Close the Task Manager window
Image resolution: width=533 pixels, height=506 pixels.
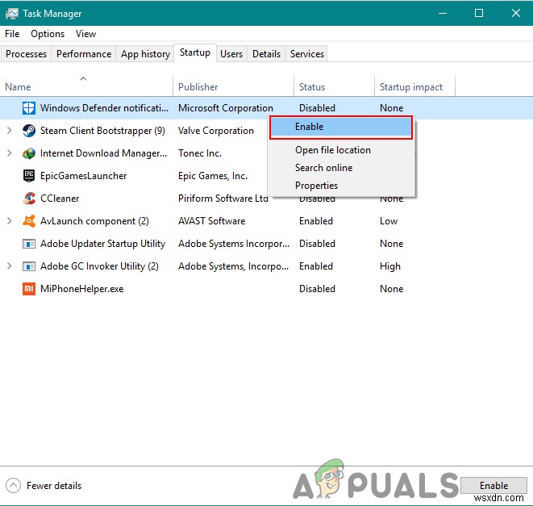[x=516, y=13]
